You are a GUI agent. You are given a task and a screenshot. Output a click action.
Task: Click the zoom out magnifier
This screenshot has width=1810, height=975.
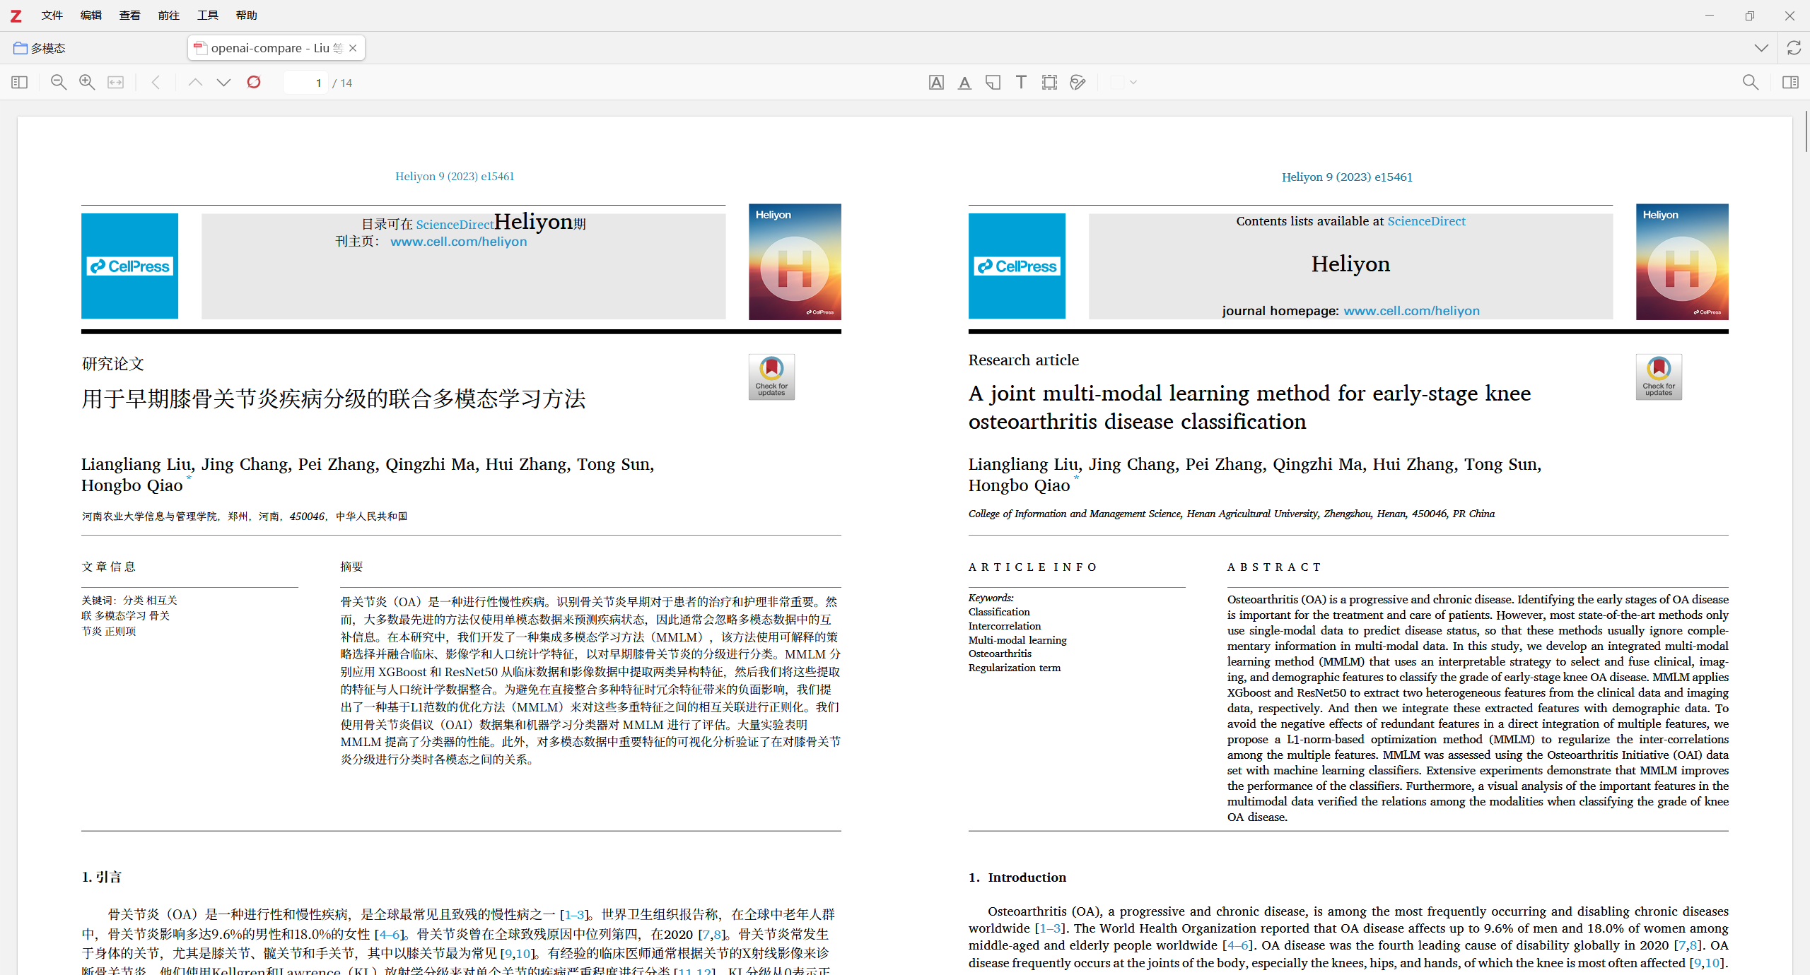click(59, 83)
